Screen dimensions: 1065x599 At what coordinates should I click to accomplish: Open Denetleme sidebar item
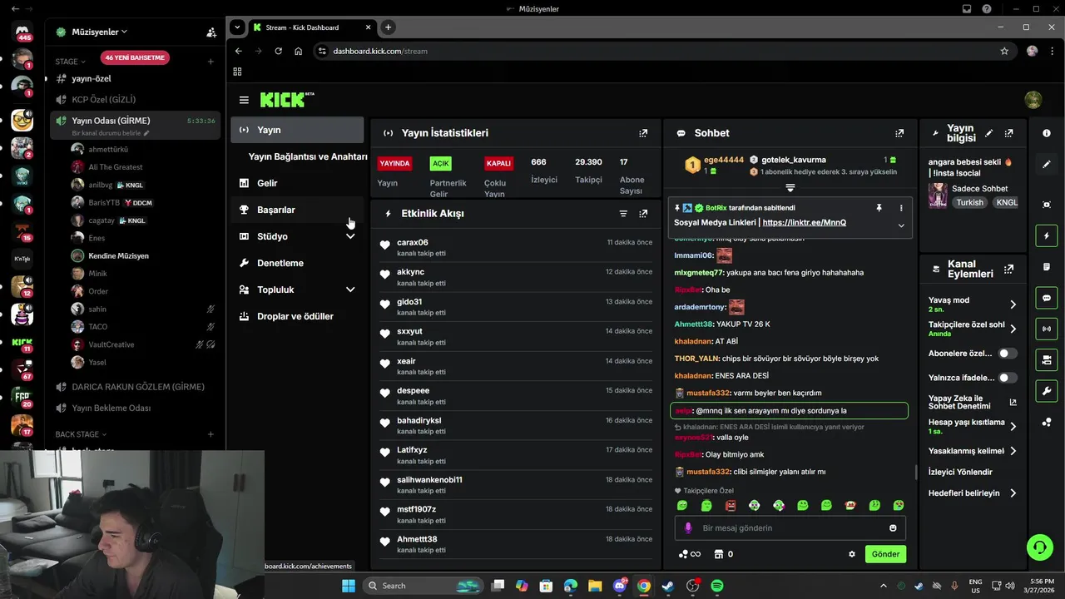click(x=297, y=263)
